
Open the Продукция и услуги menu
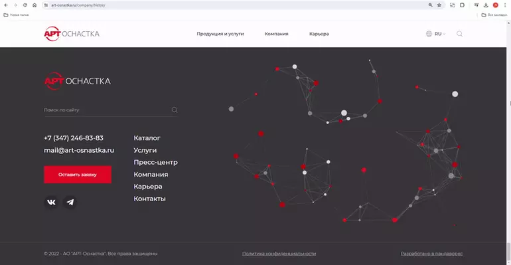(220, 34)
